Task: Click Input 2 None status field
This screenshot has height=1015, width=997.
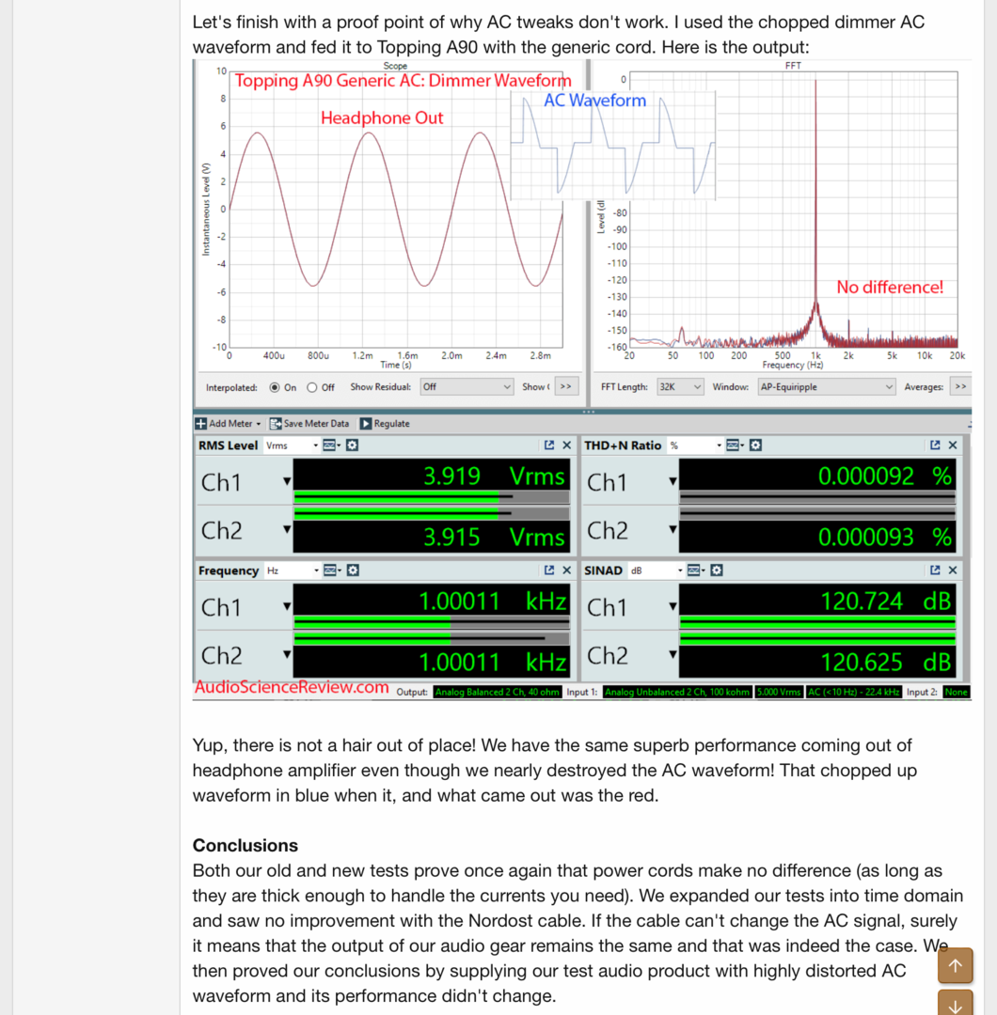Action: pos(957,692)
